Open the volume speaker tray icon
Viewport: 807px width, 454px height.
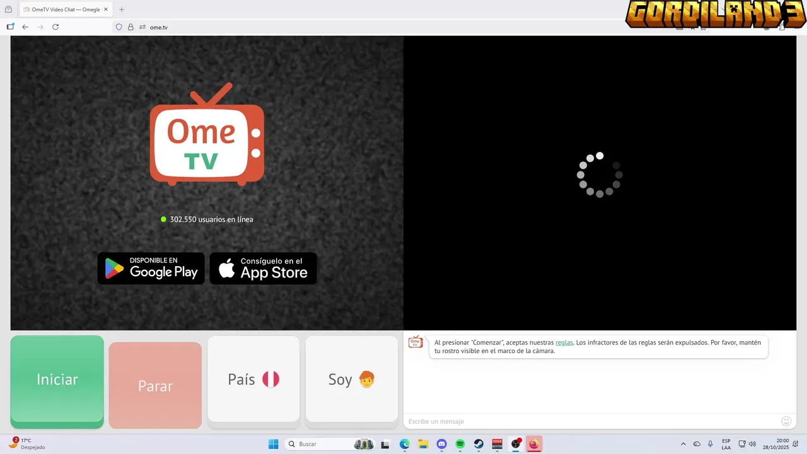[752, 444]
